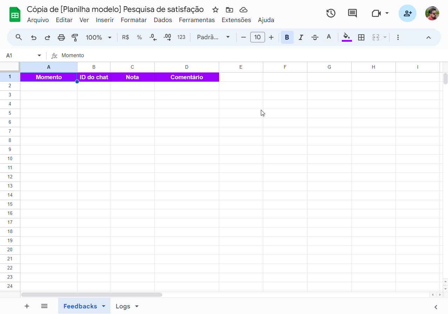
Task: Select row 10 header
Action: 10,158
